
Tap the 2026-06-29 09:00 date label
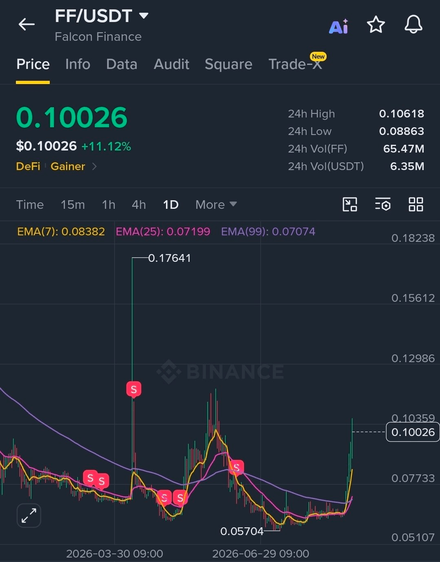[x=261, y=554]
